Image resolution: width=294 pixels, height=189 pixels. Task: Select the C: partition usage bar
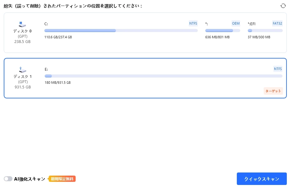121,31
